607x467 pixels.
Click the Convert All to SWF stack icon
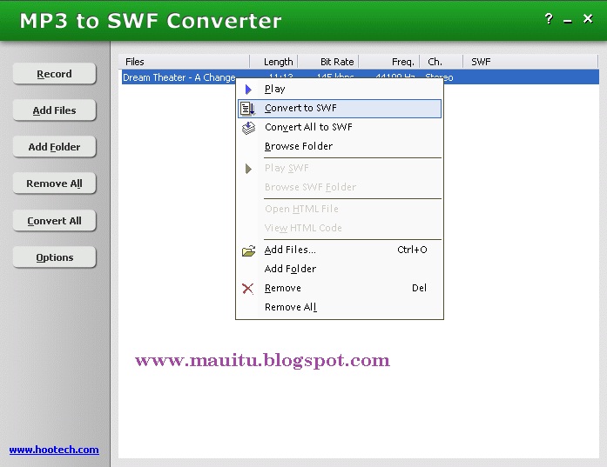(x=248, y=128)
